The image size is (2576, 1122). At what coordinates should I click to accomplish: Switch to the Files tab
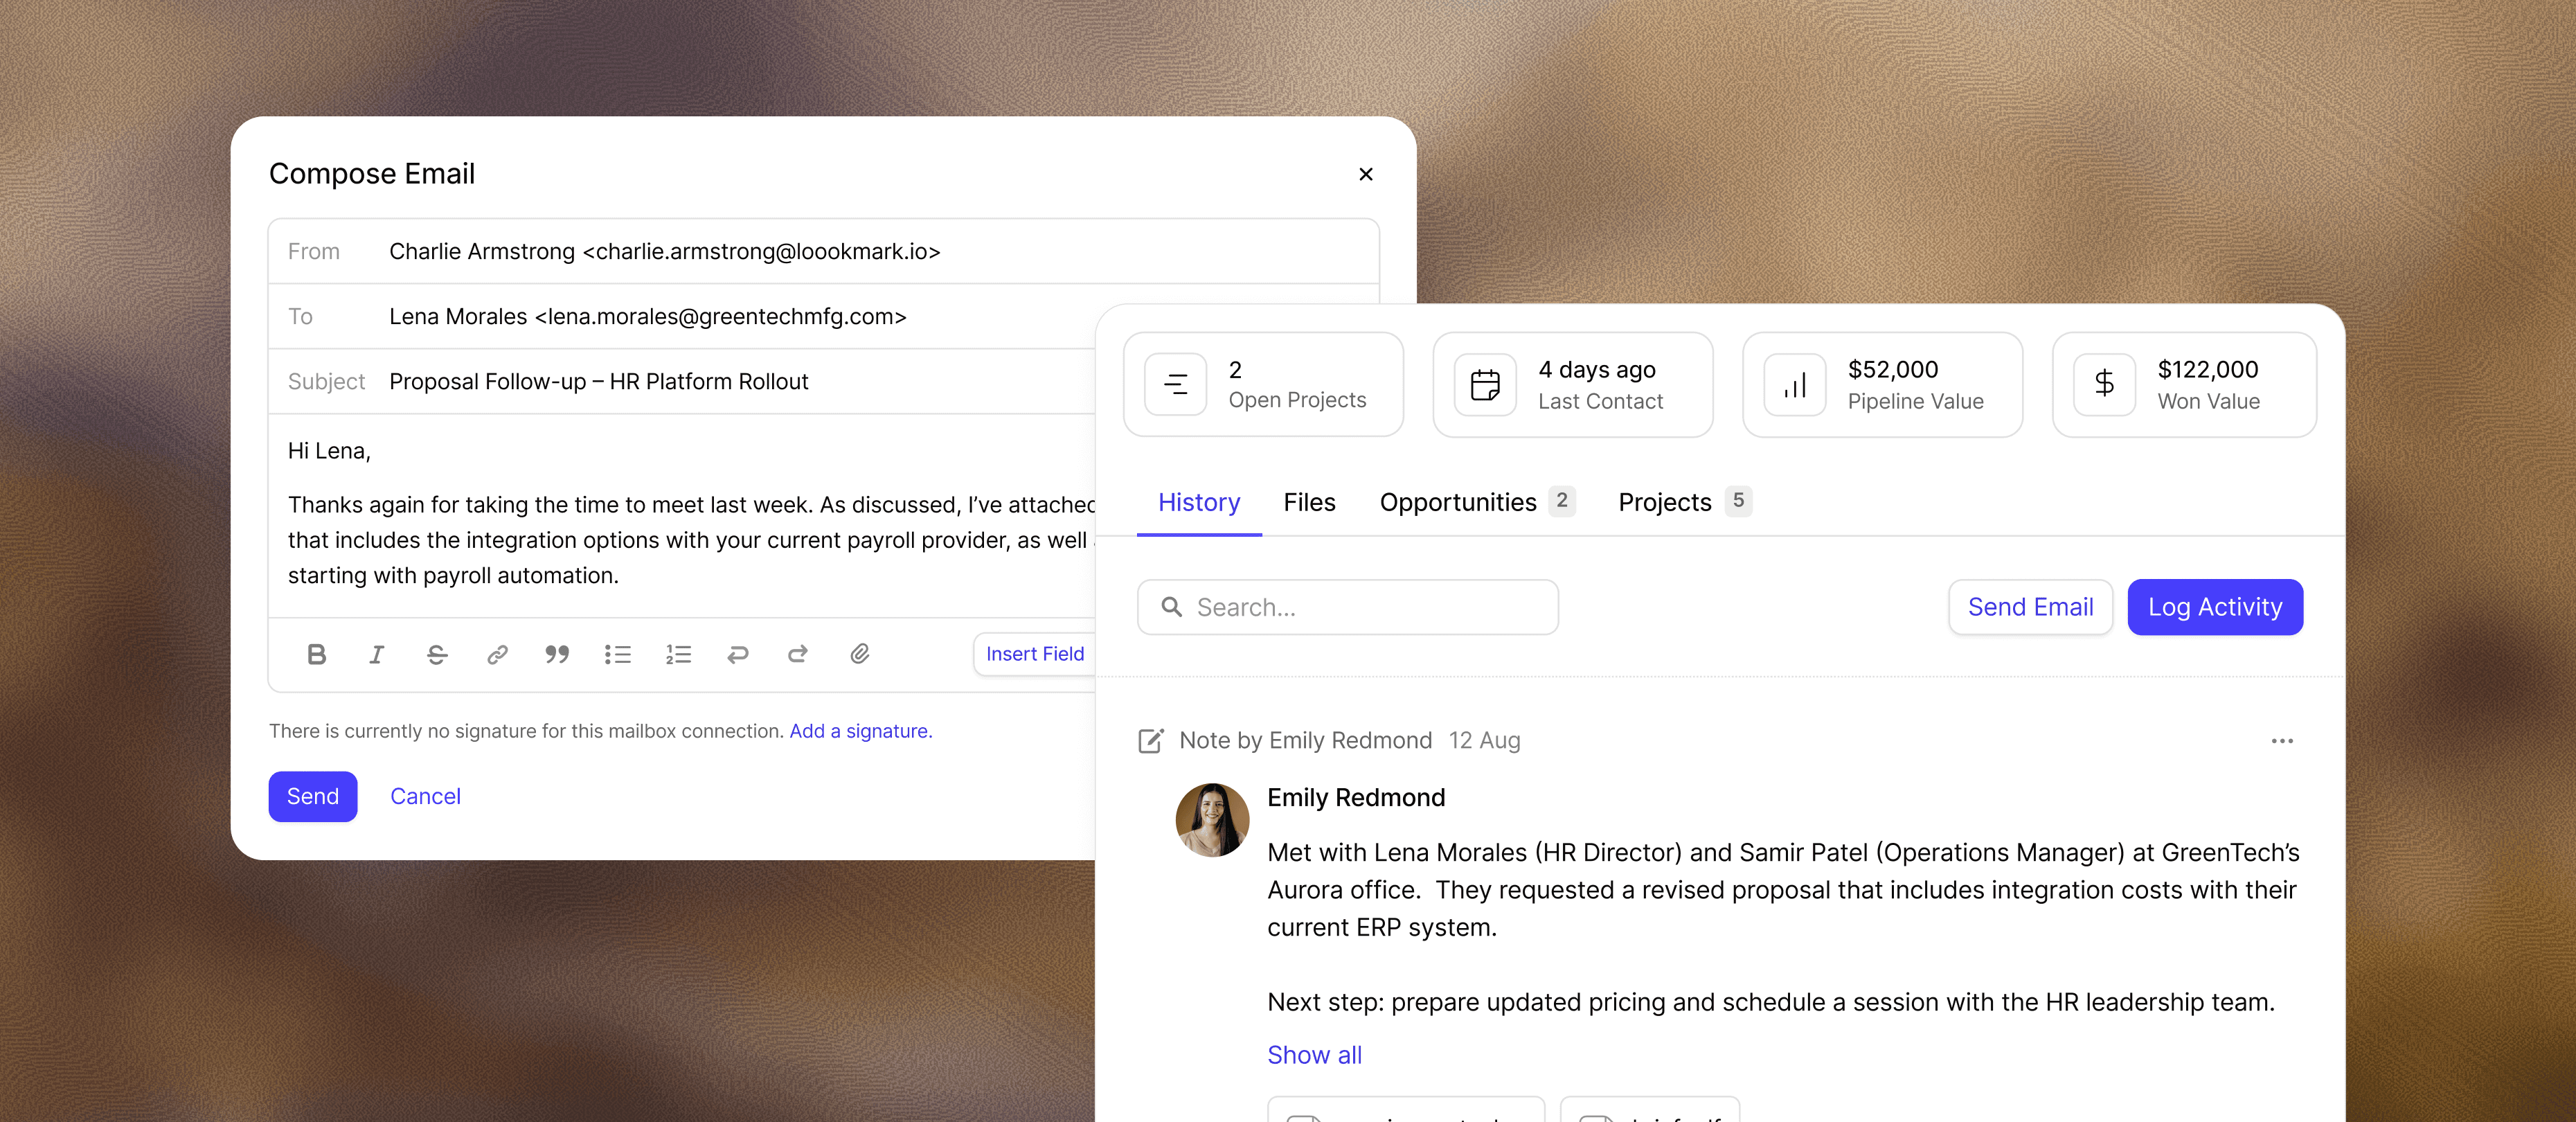coord(1310,502)
